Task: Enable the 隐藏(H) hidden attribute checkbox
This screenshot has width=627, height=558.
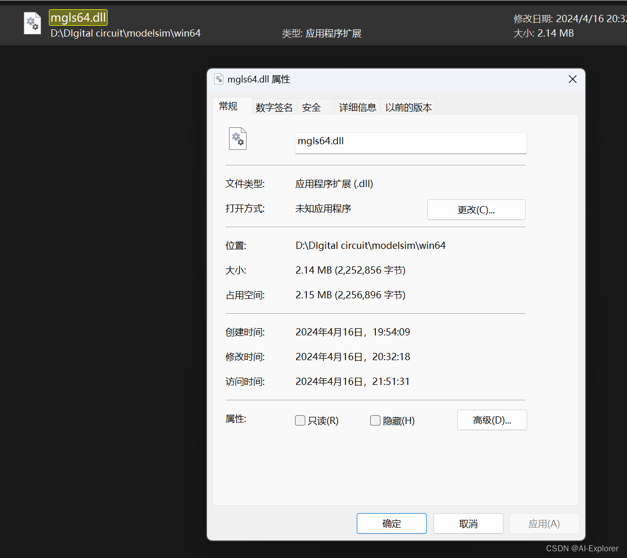Action: 375,420
